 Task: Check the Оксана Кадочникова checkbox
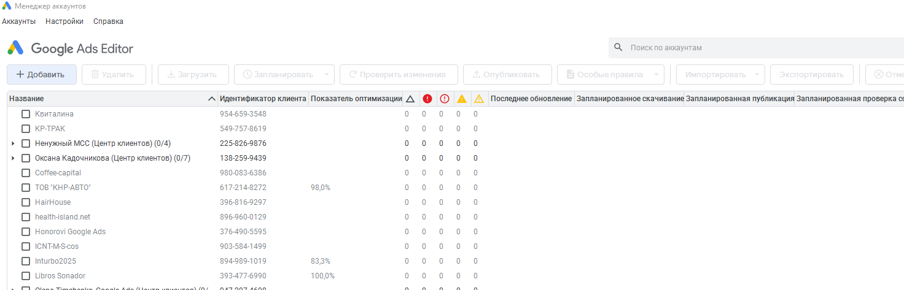pos(26,158)
